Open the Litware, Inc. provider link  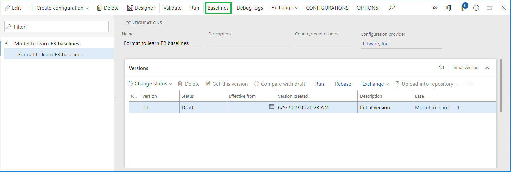coord(376,44)
